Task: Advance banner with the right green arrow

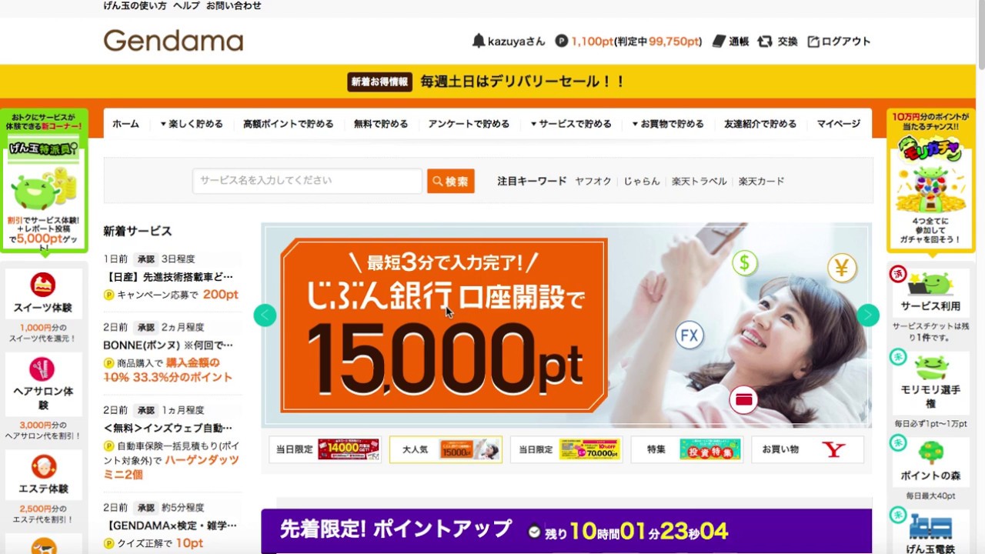Action: (x=868, y=315)
